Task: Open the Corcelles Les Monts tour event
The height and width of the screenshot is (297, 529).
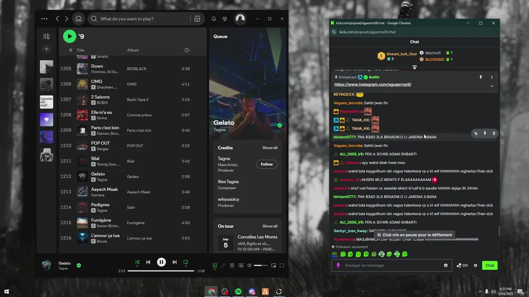Action: [248, 243]
